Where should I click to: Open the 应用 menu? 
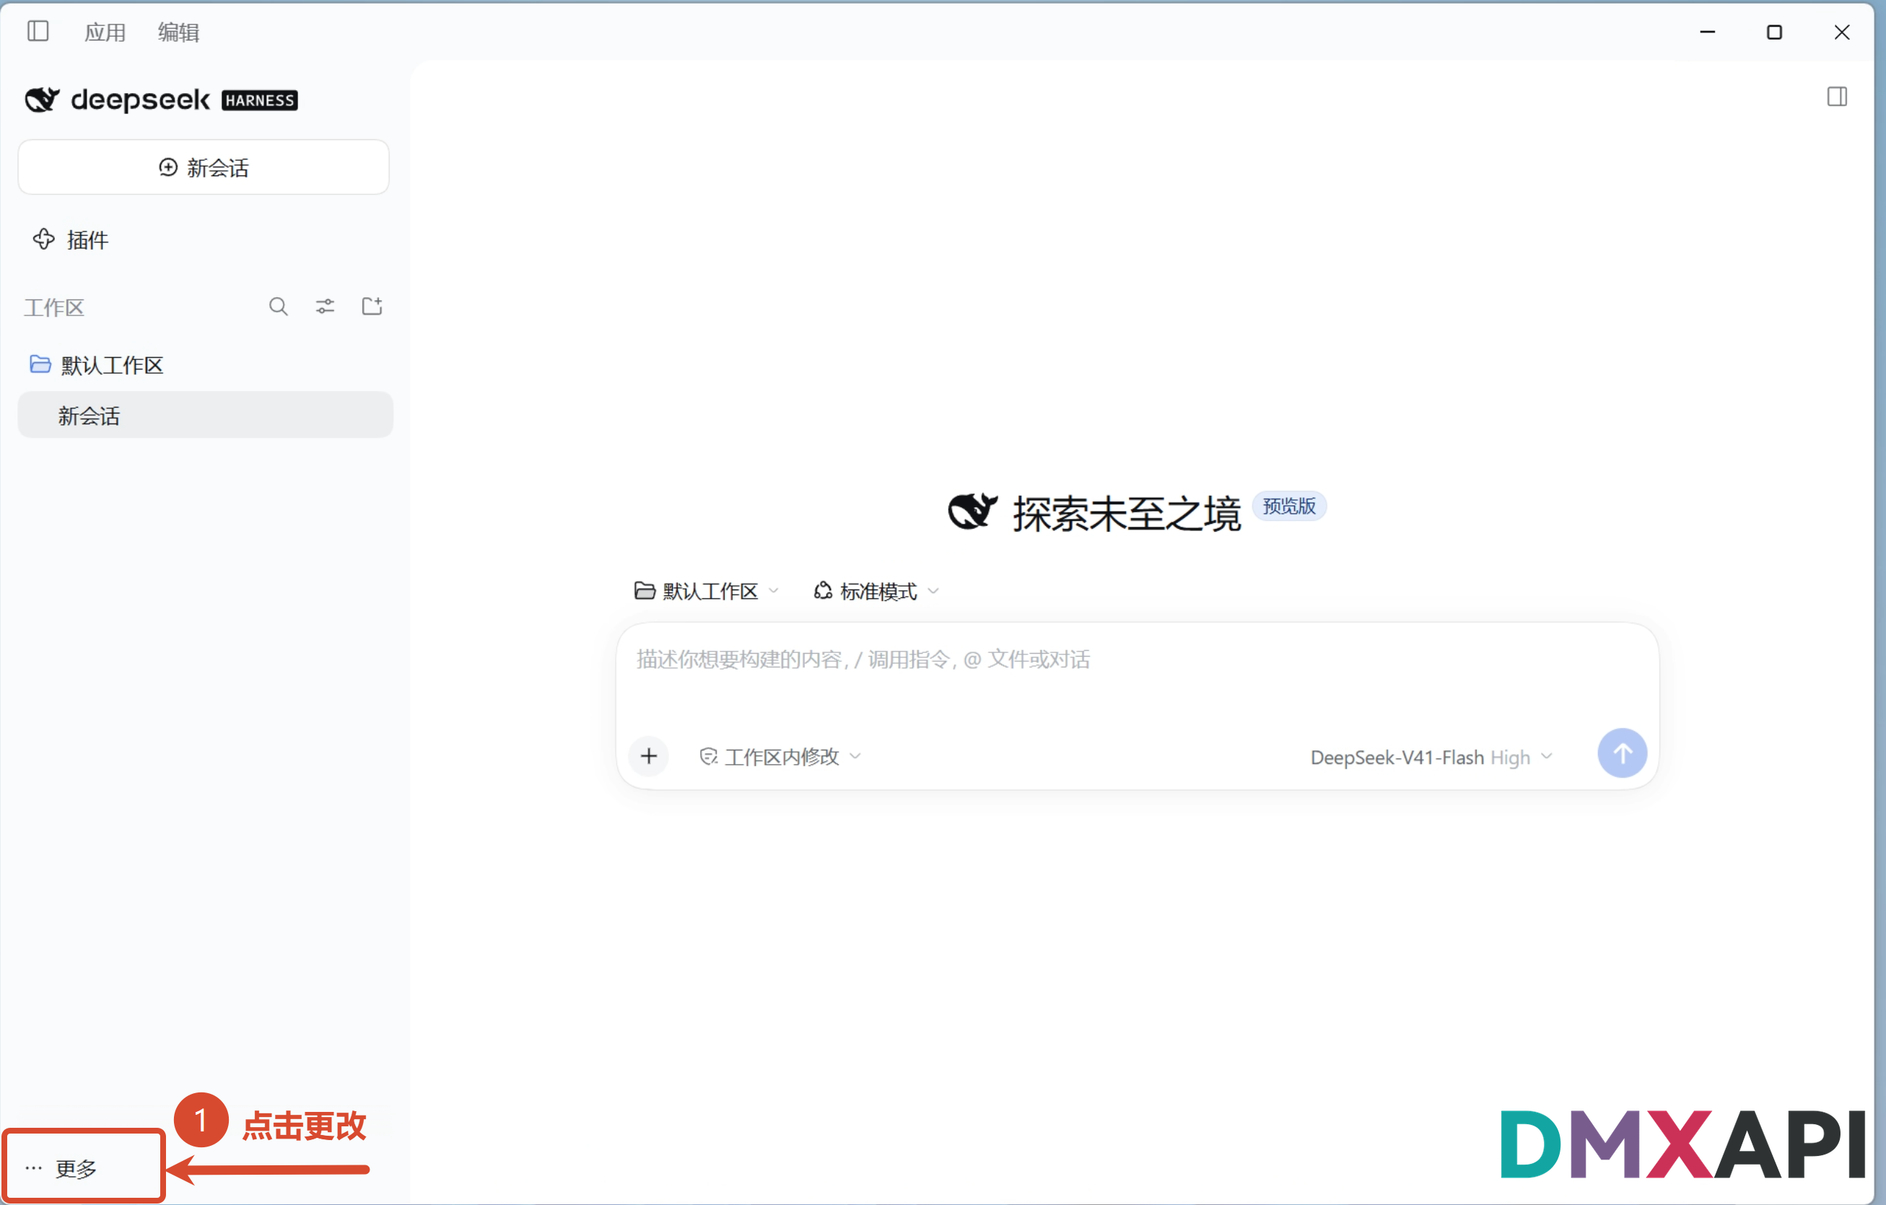[105, 32]
